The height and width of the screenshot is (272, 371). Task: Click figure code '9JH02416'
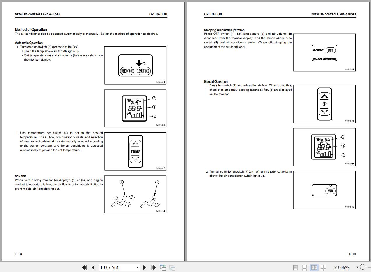[160, 82]
